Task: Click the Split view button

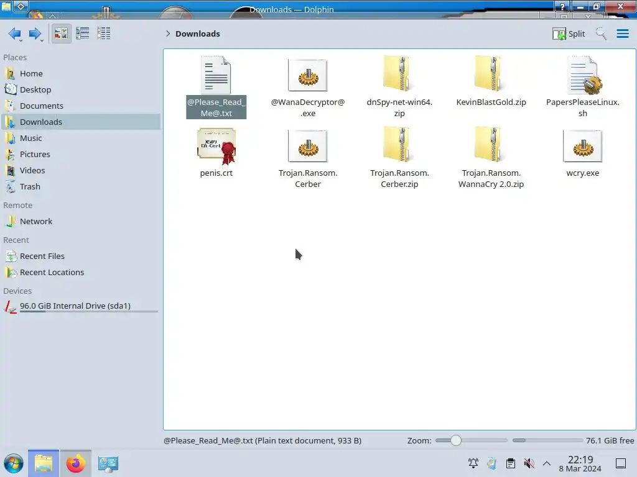Action: click(x=569, y=34)
